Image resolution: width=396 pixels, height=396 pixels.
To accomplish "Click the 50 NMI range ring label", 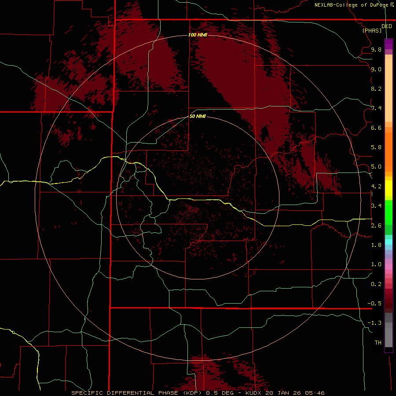I will pos(198,116).
